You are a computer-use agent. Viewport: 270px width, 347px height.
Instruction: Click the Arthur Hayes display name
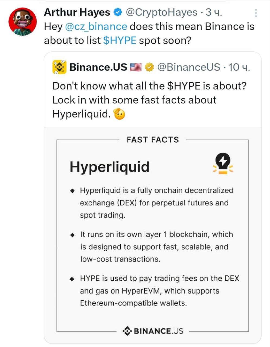(77, 12)
